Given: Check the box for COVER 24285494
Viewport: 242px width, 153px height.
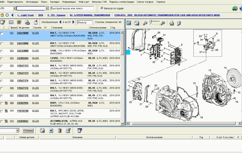Looking at the screenshot, I should click(x=2, y=59).
